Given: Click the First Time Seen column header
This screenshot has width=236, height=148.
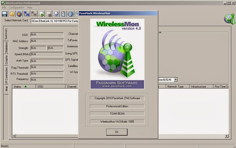Looking at the screenshot, I should [x=221, y=86].
